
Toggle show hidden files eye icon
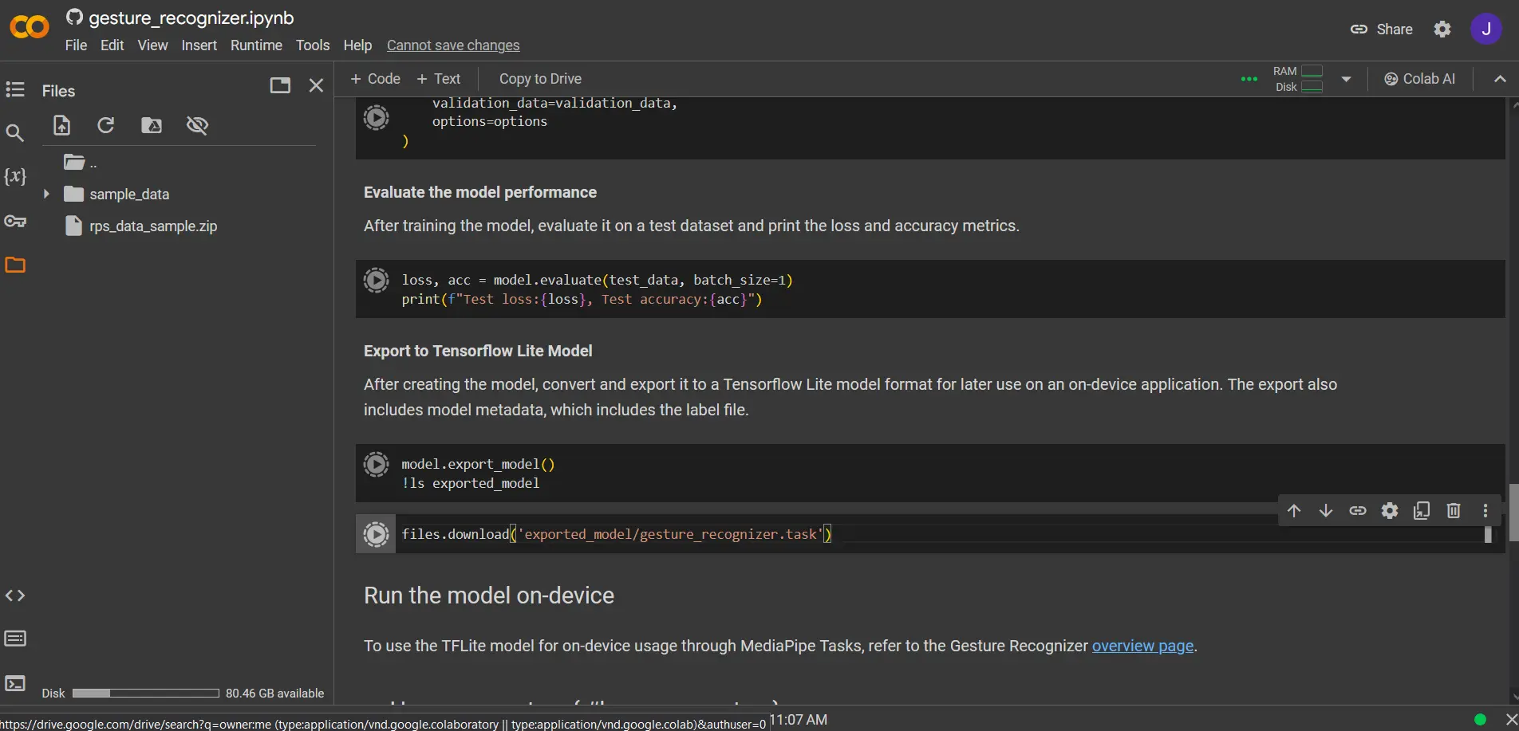(x=197, y=125)
